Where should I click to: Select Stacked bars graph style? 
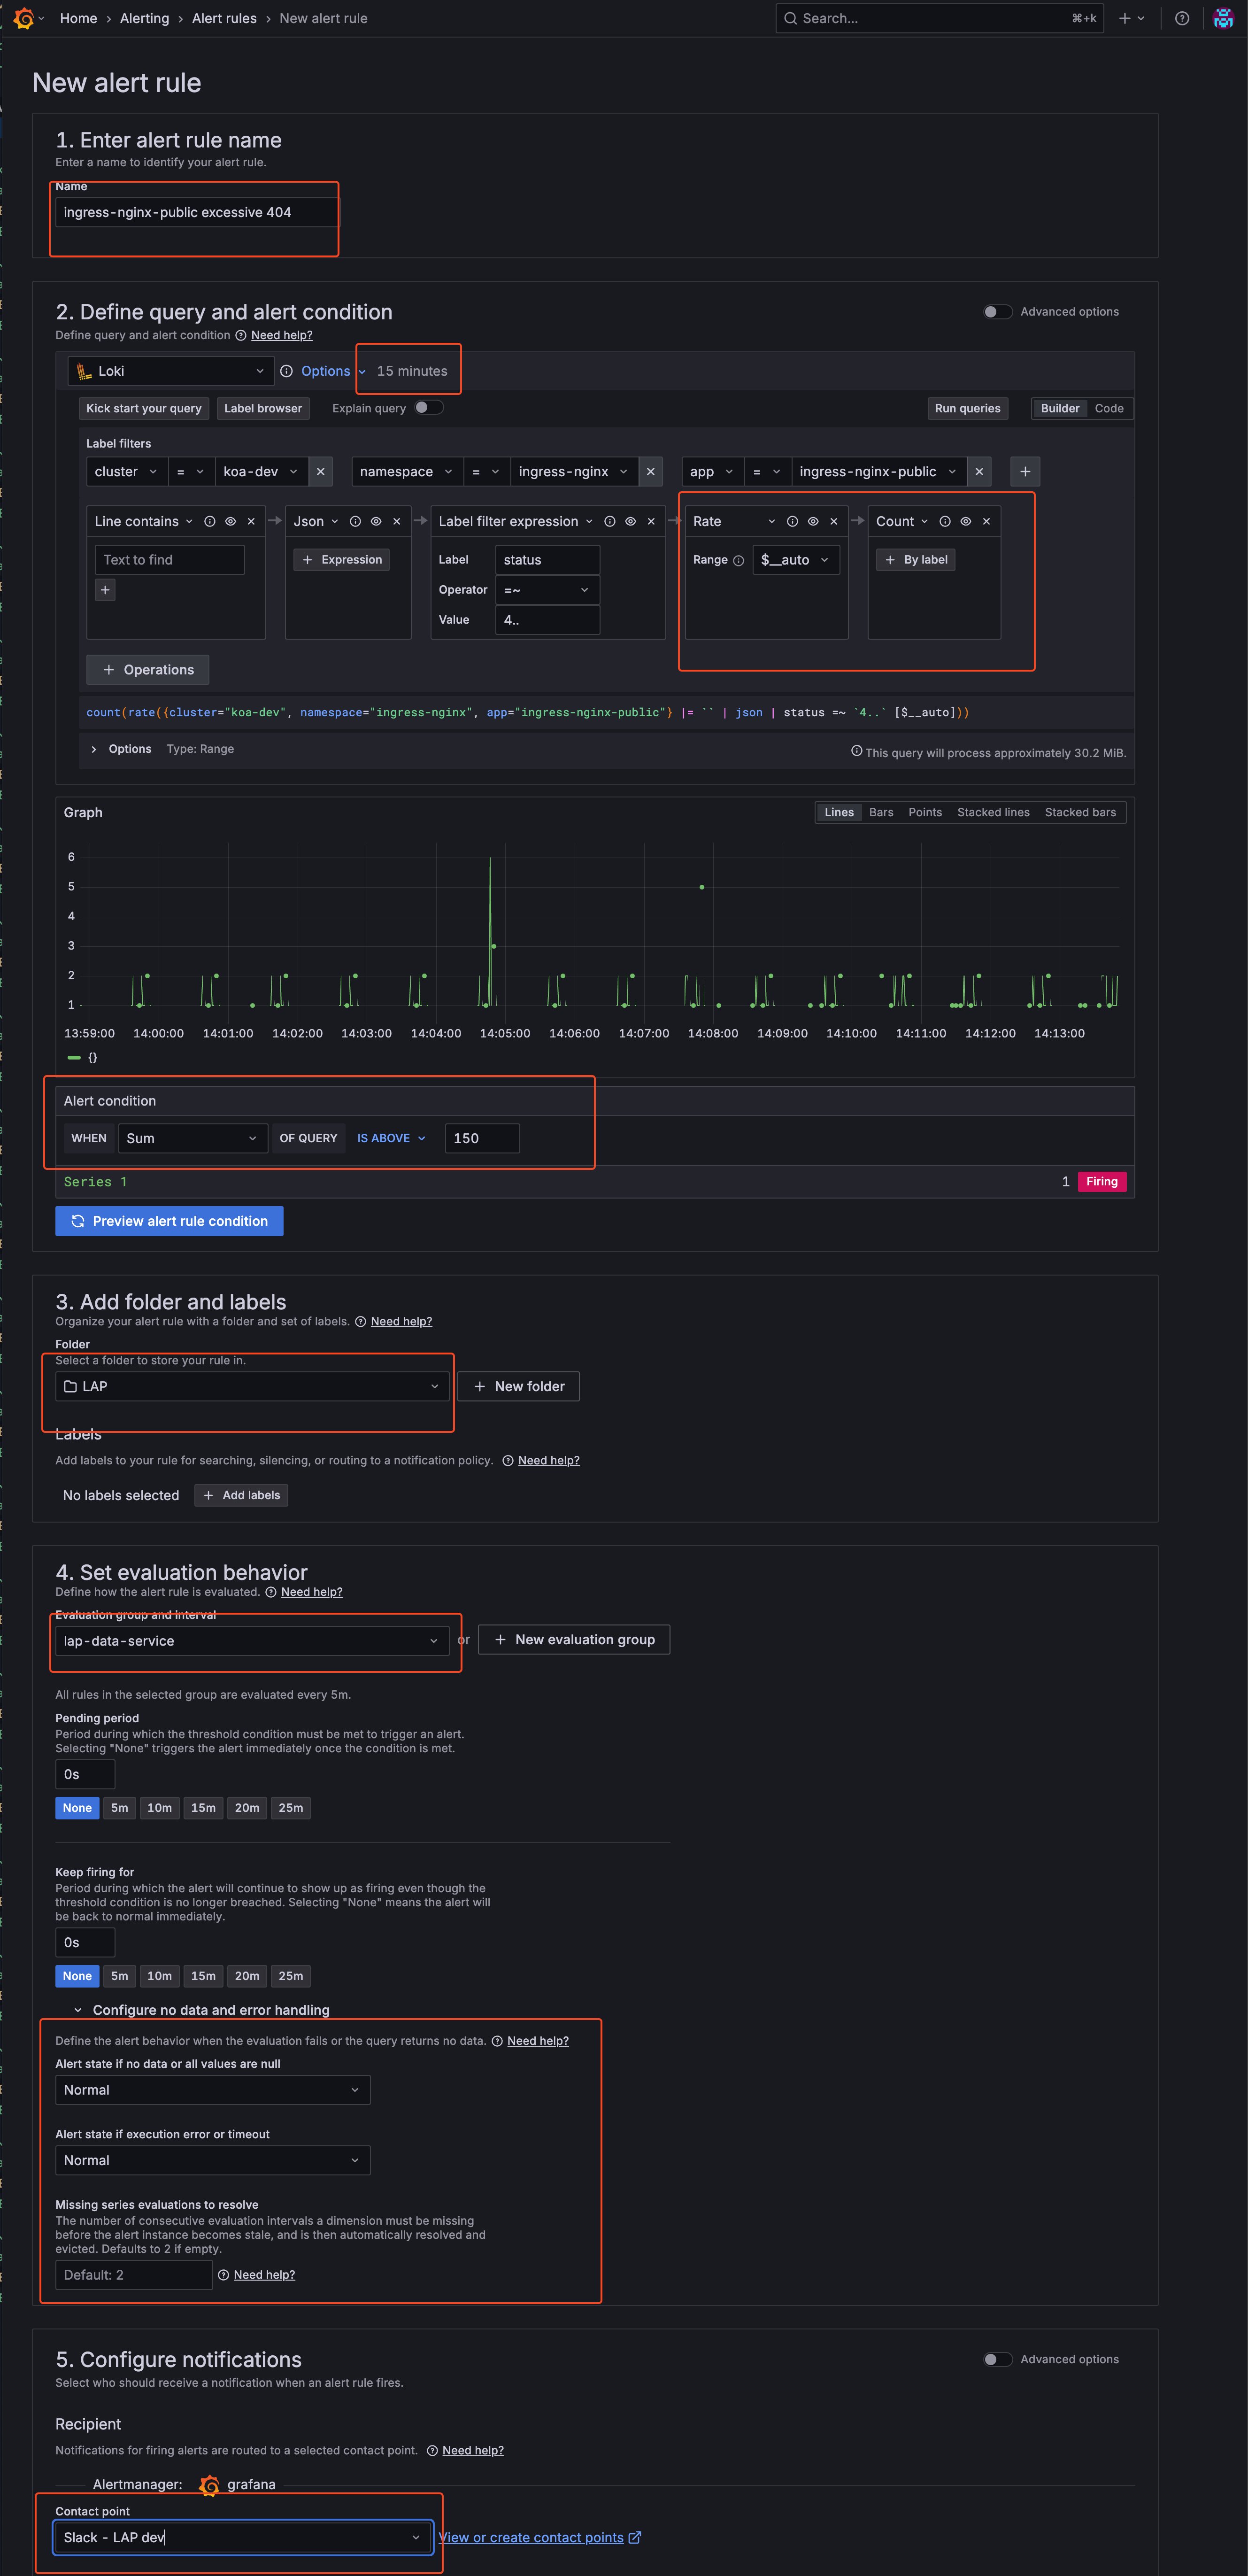pos(1080,812)
